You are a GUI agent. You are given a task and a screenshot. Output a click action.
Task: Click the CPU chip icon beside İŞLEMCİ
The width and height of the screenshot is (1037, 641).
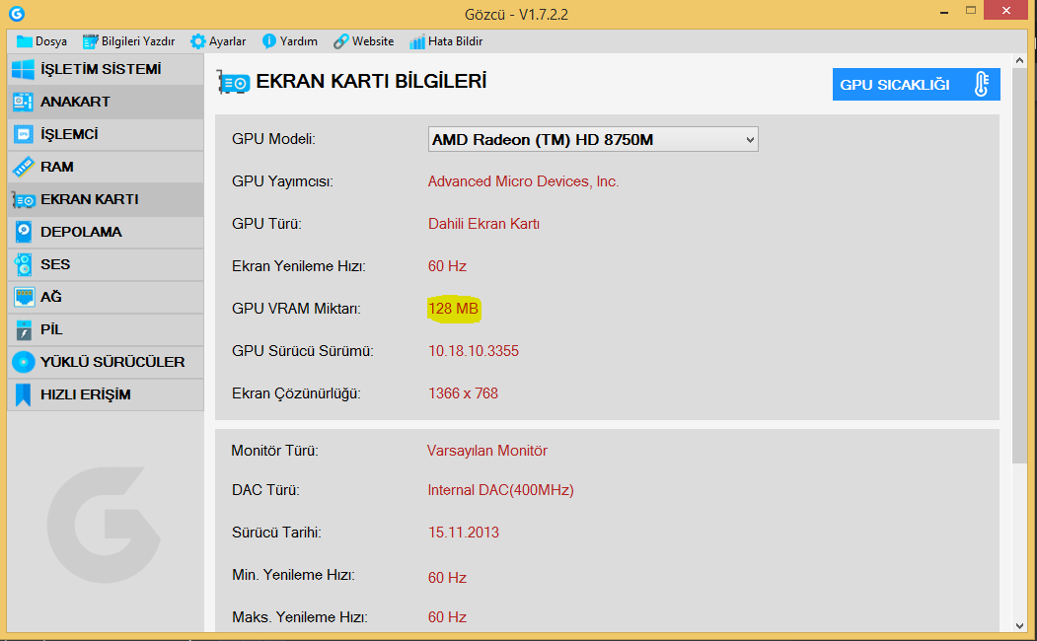click(x=23, y=134)
